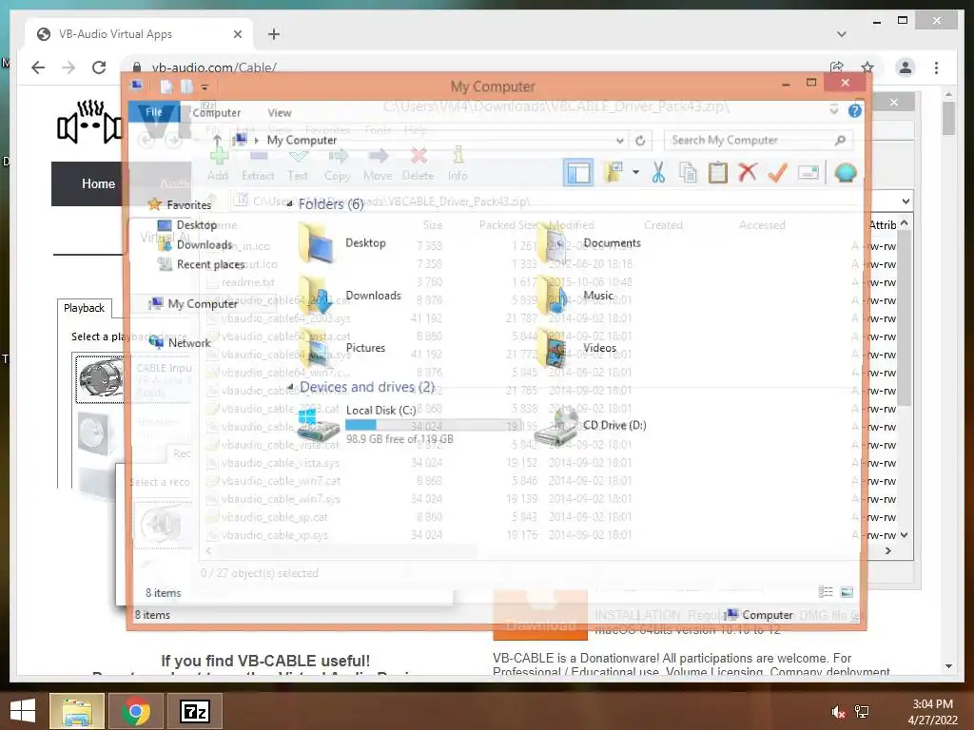Open 7-Zip from the taskbar
Image resolution: width=974 pixels, height=730 pixels.
click(195, 711)
